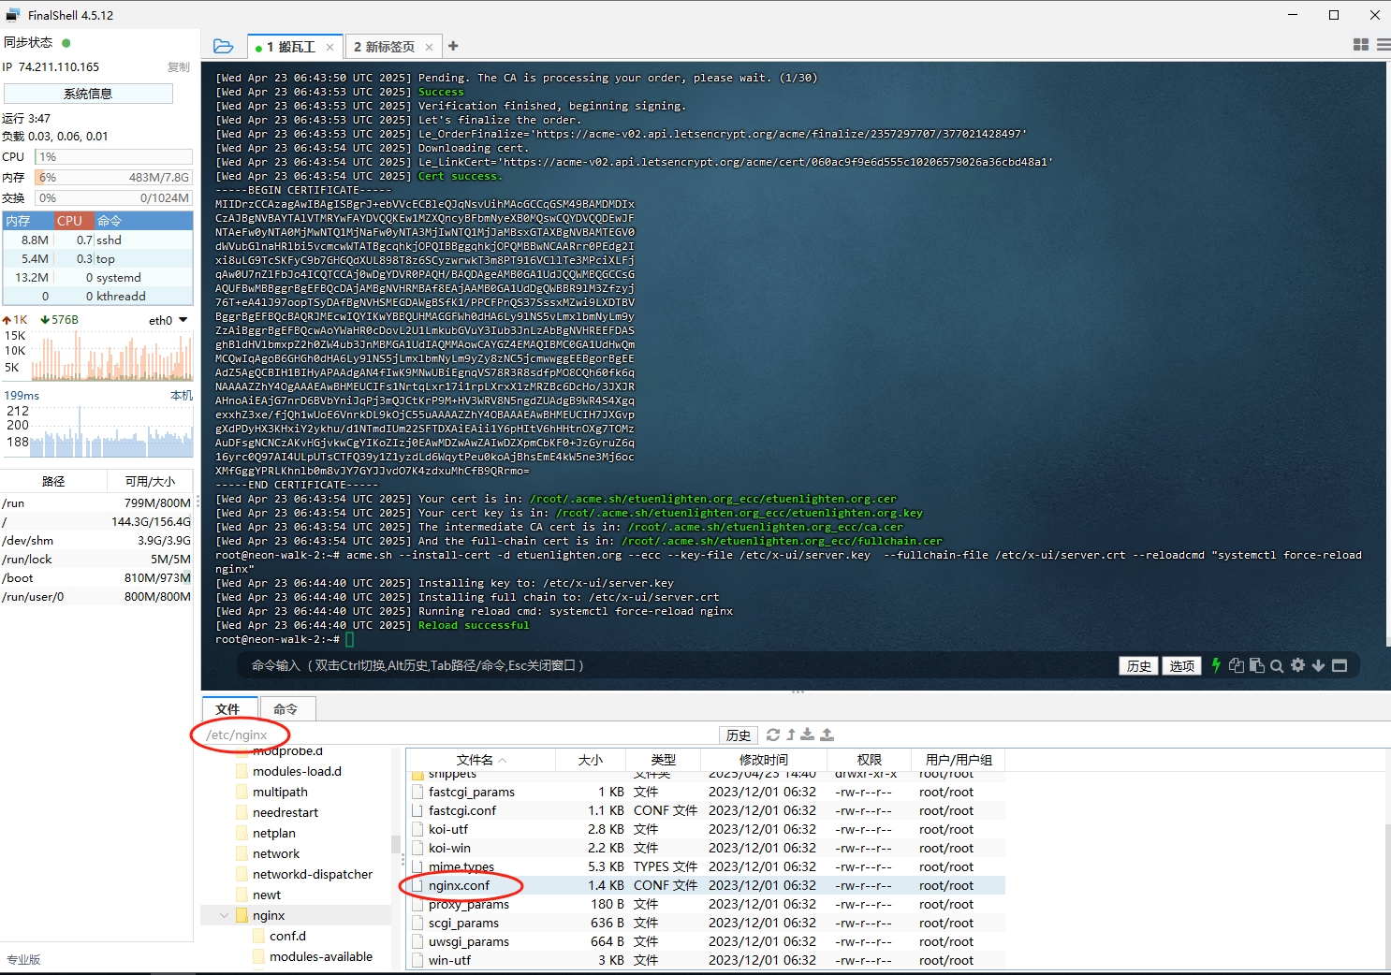The image size is (1391, 975).
Task: Open the terminal 历史 history button
Action: tap(1139, 666)
